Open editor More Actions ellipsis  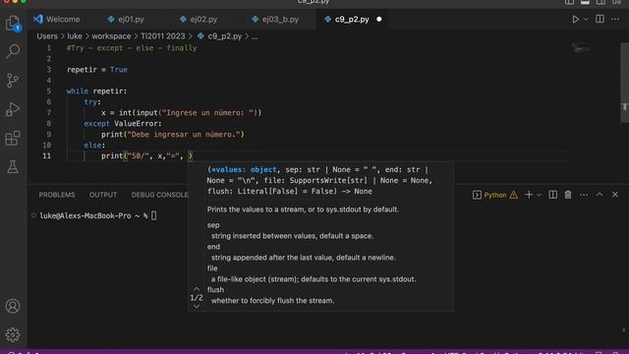(615, 20)
